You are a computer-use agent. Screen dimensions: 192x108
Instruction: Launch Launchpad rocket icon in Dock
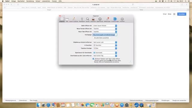[43, 105]
